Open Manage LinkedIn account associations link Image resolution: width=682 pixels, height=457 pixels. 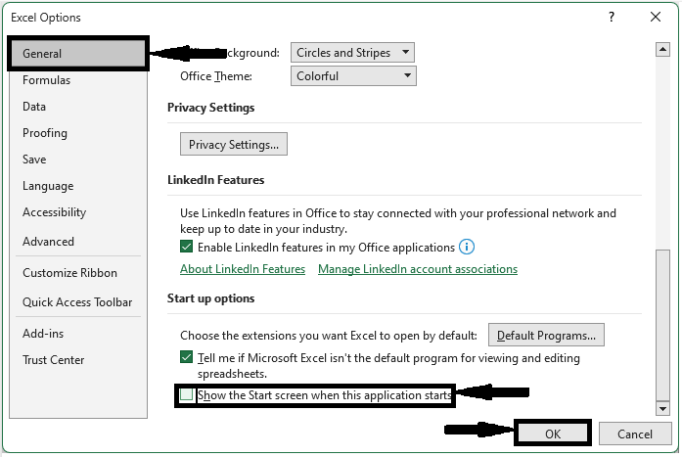click(x=418, y=269)
